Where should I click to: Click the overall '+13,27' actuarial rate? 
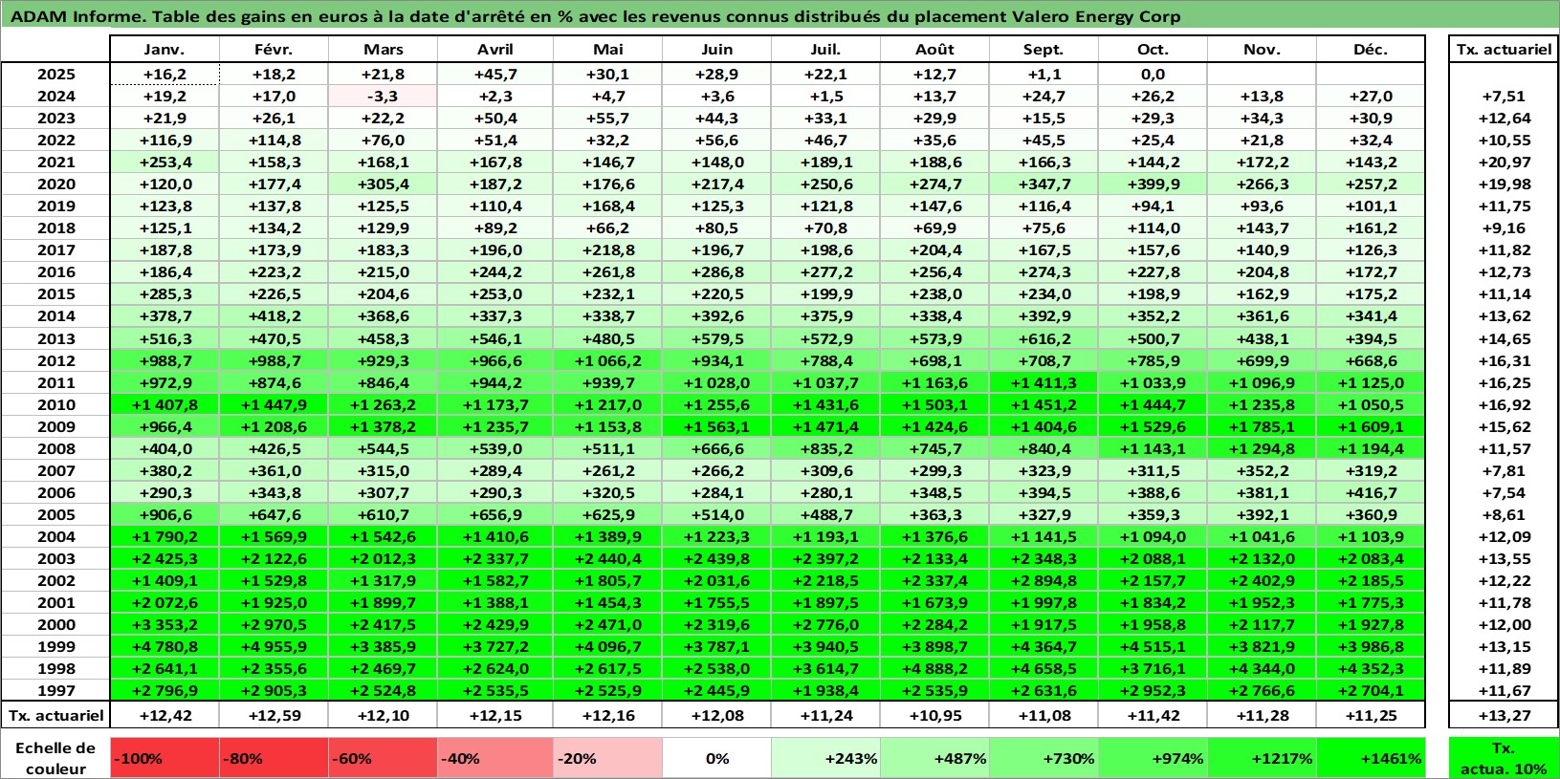[1505, 715]
